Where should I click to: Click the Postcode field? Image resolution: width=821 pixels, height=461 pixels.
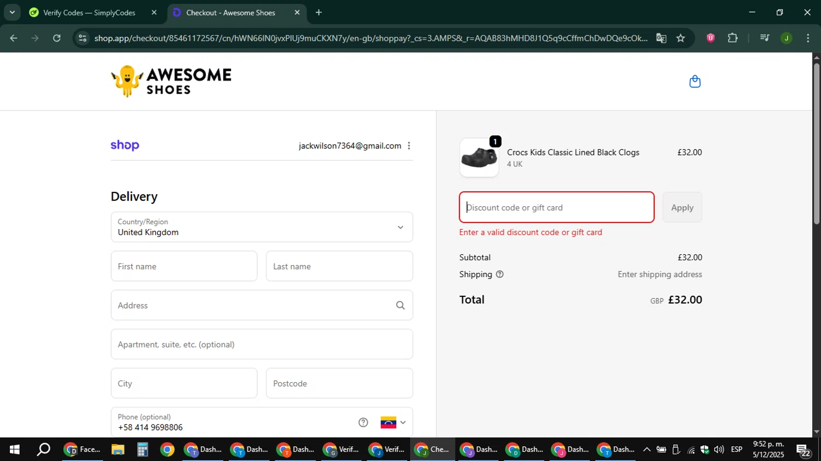coord(339,383)
